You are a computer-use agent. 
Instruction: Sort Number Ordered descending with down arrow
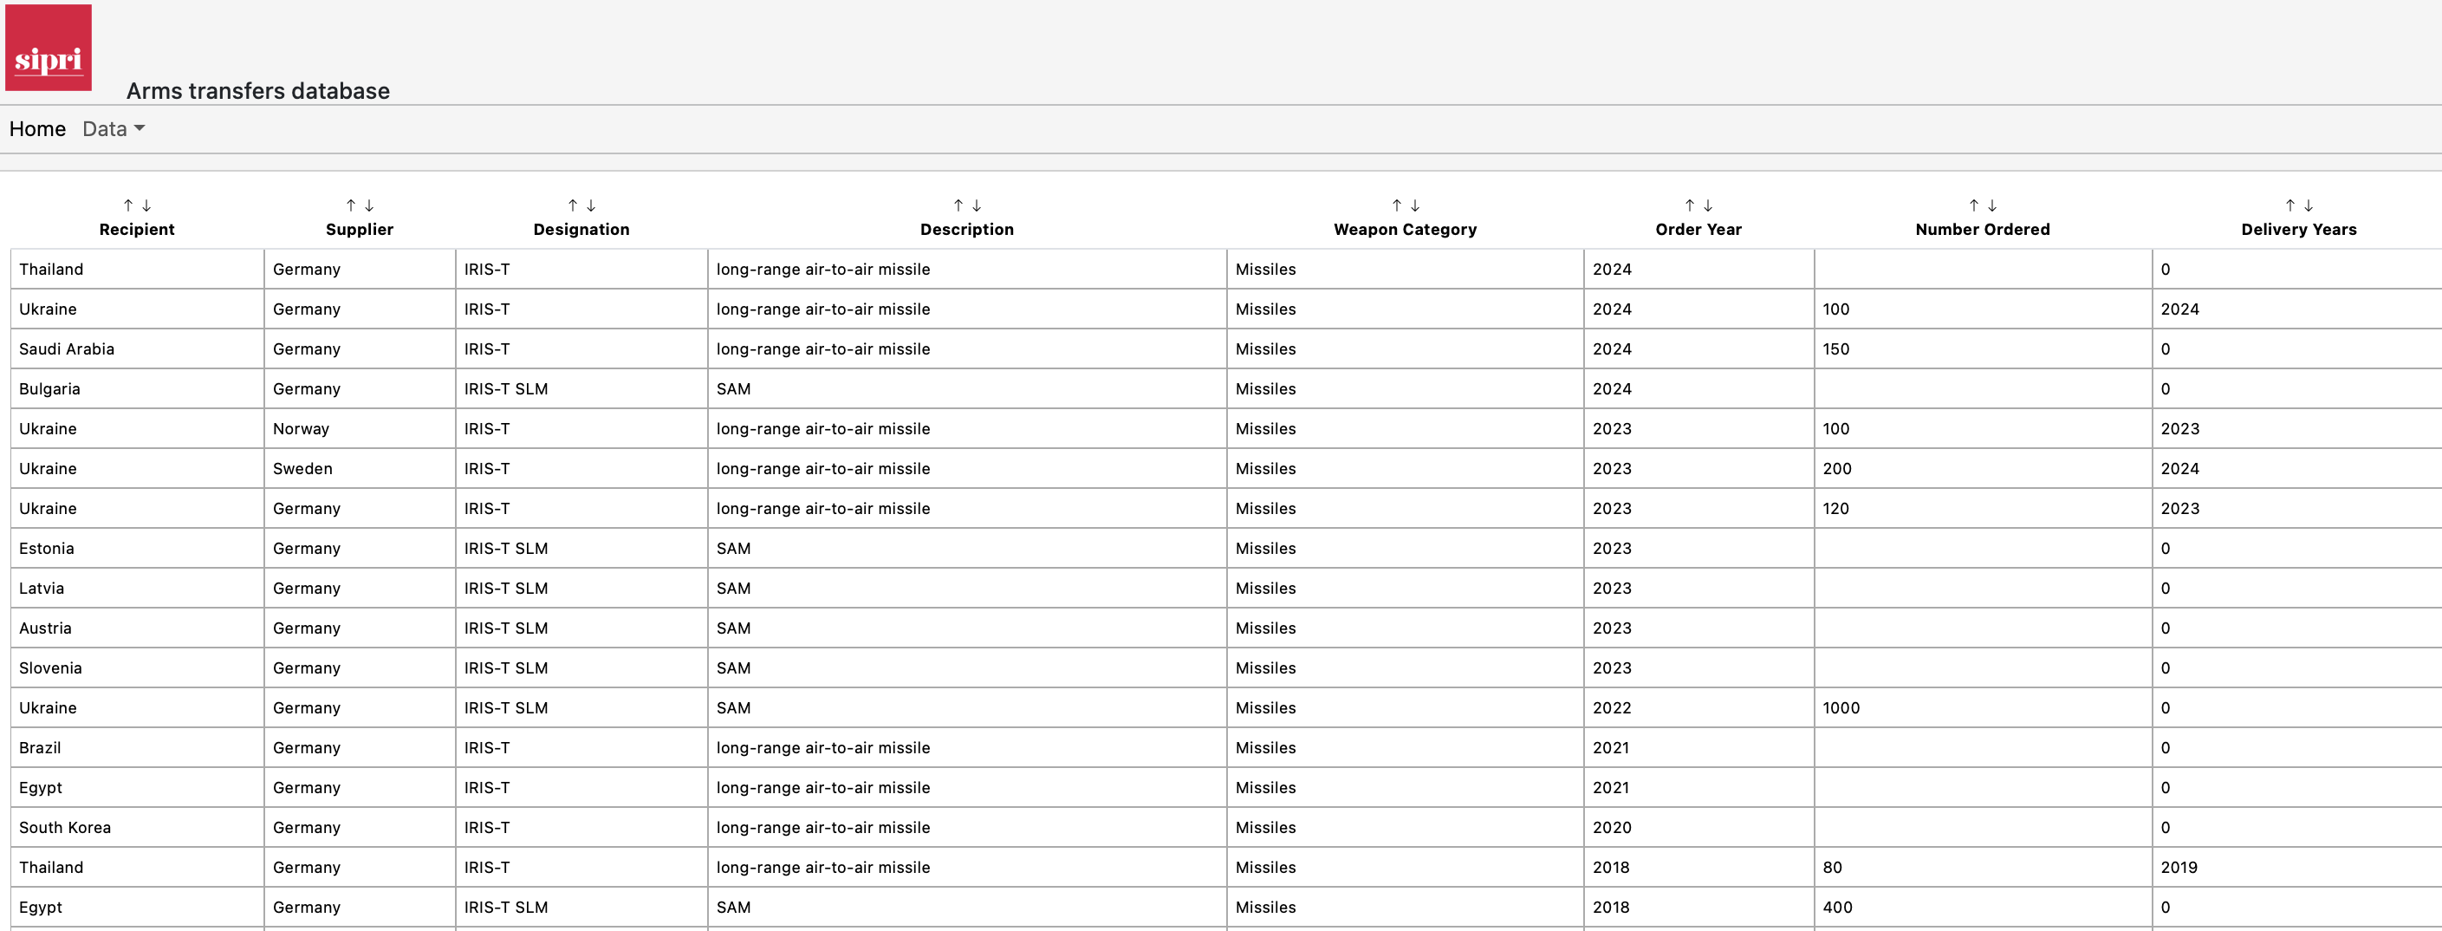click(x=1992, y=205)
